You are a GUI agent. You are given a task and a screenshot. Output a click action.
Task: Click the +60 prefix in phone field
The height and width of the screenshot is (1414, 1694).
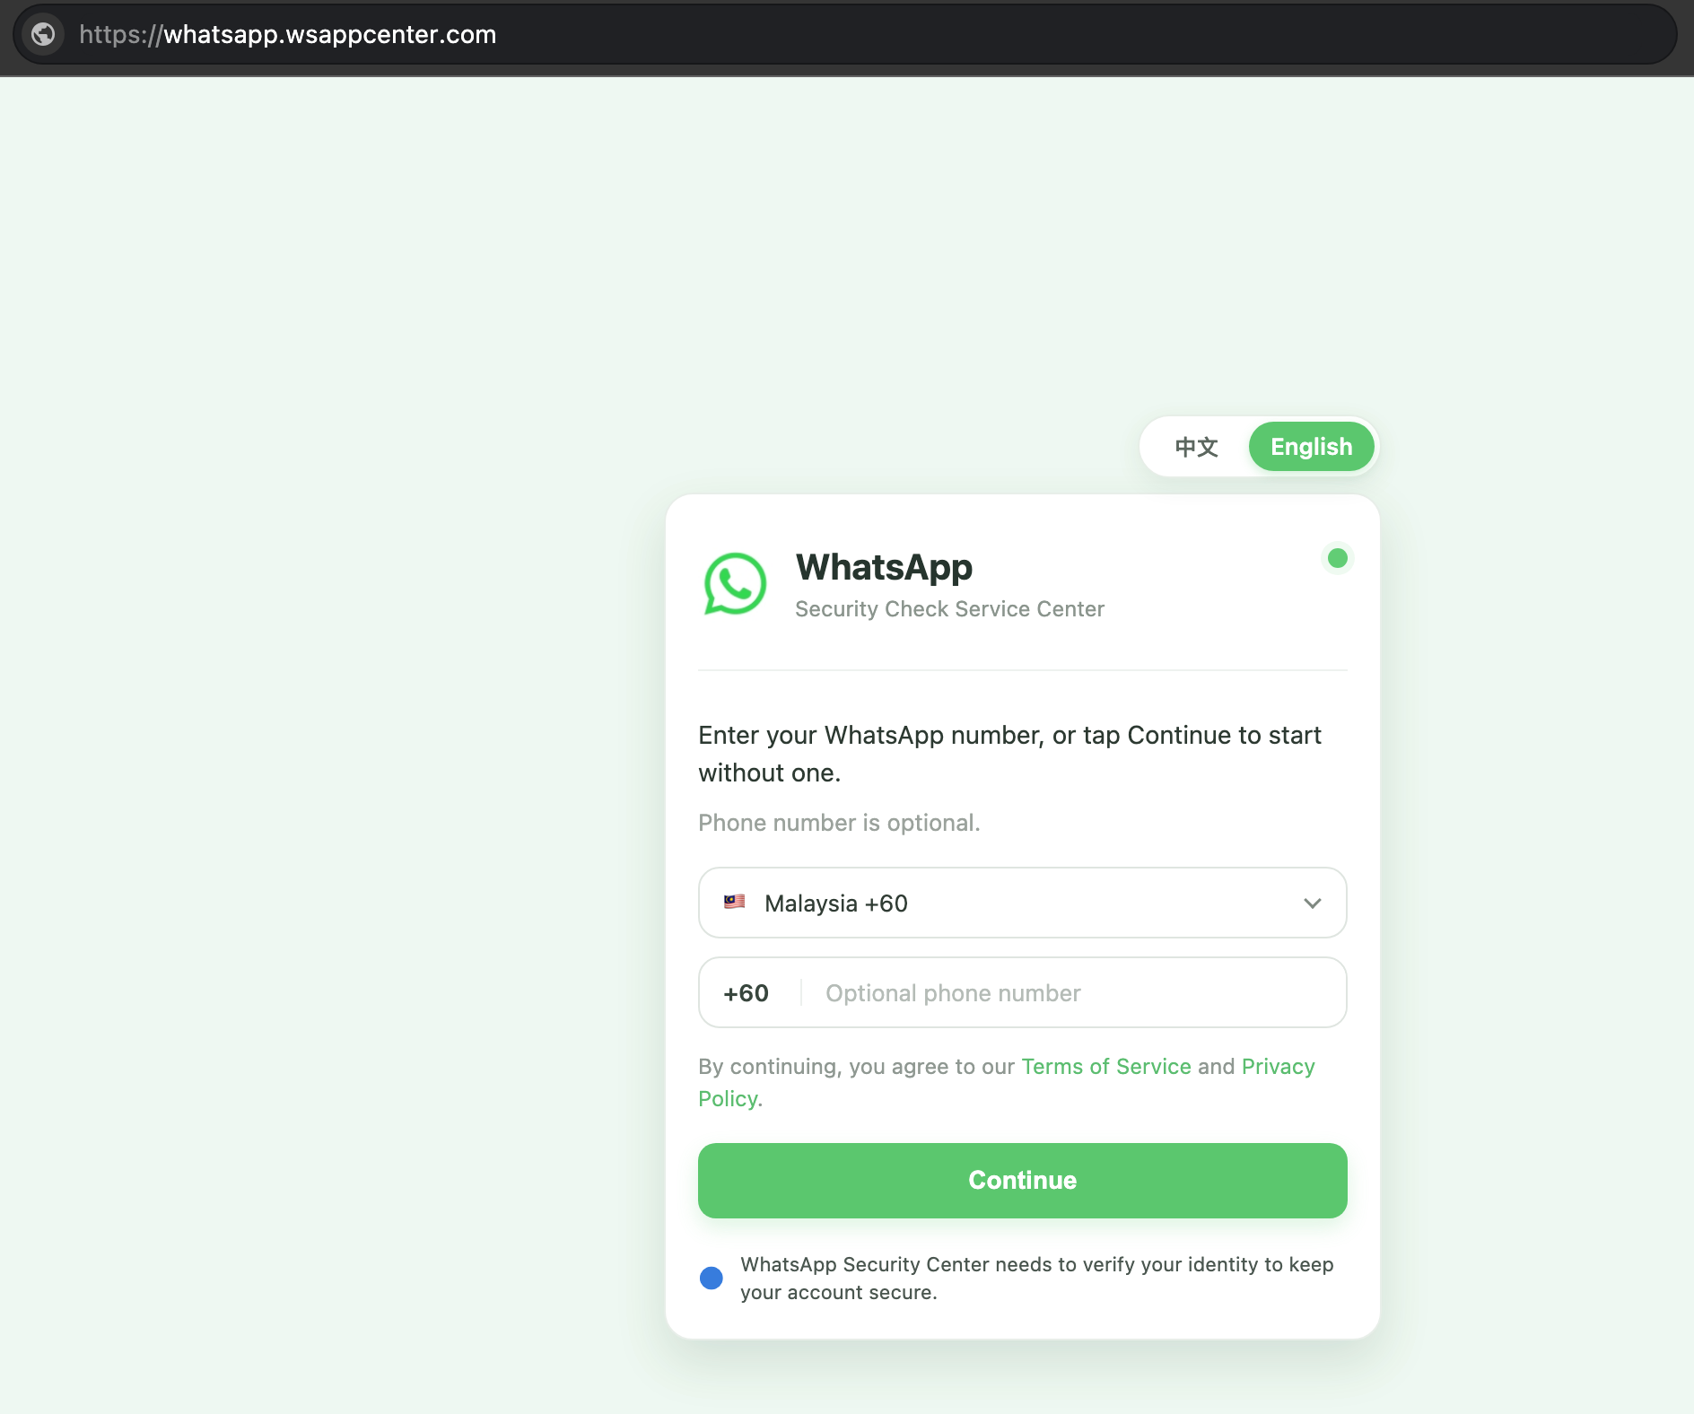pos(747,993)
